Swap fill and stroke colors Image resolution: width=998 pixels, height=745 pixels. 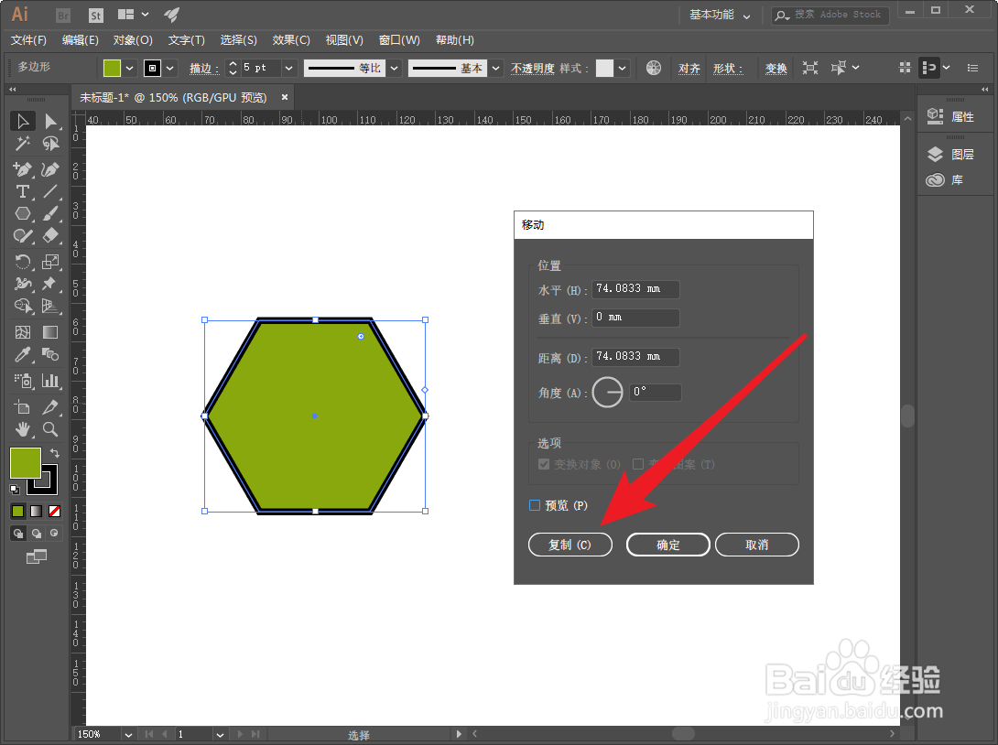point(55,453)
